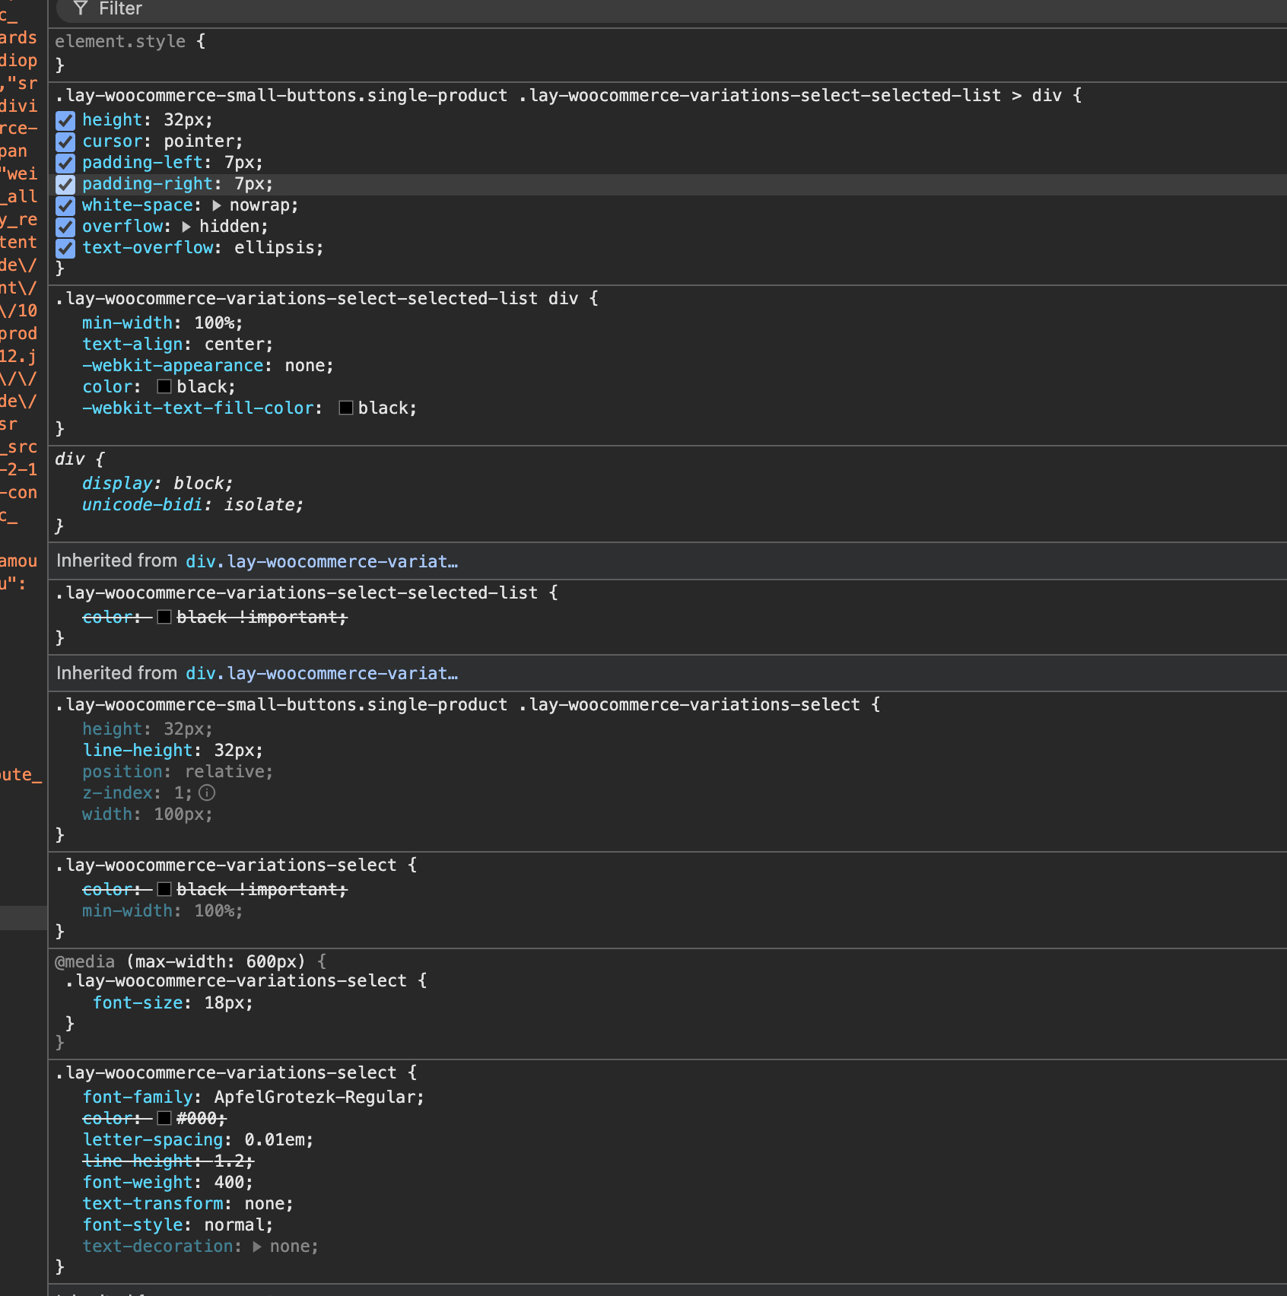Viewport: 1287px width, 1296px height.
Task: Expand the text-decoration none value
Action: pyautogui.click(x=256, y=1246)
